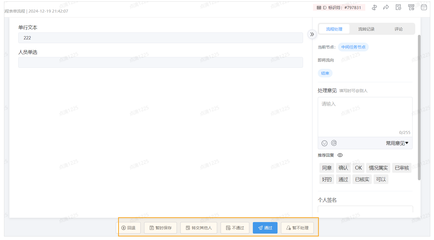
Task: Expand the 常用意见 dropdown
Action: (397, 143)
